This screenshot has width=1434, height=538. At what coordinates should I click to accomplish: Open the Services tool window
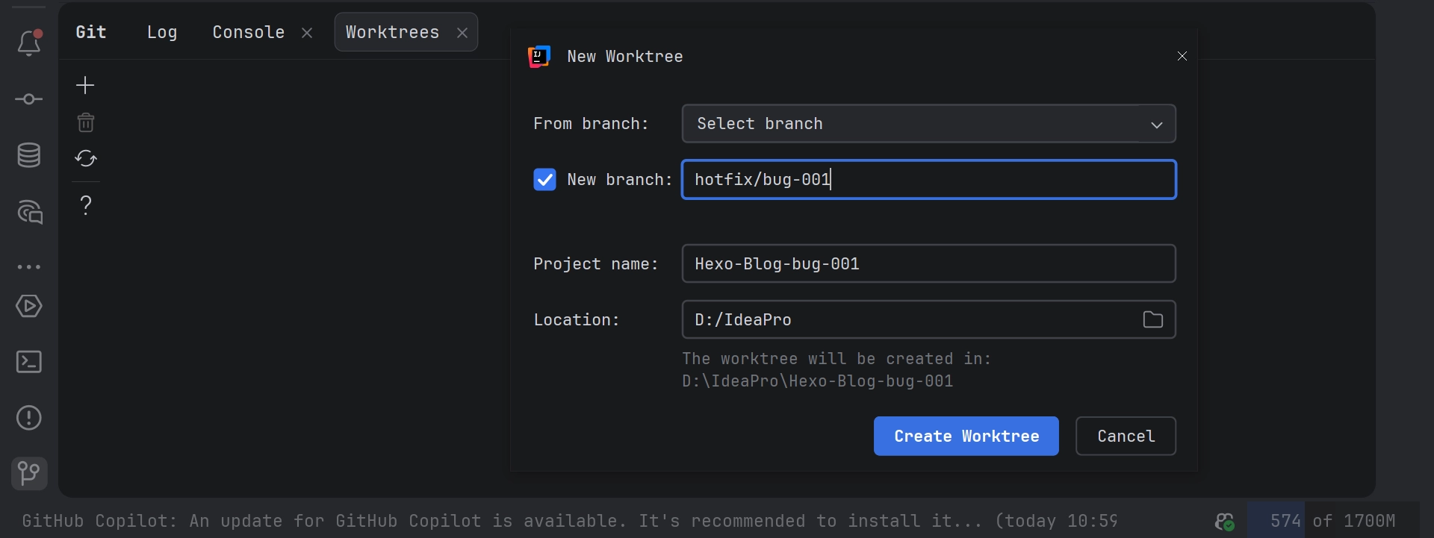click(x=29, y=306)
